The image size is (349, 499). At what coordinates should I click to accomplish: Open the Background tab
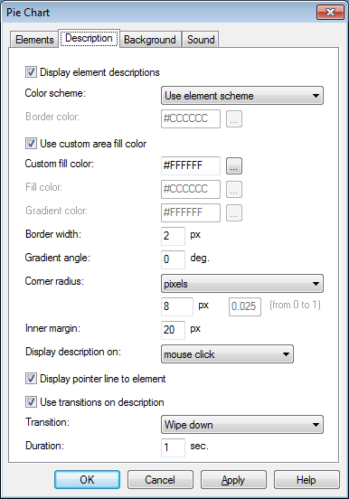pos(150,40)
